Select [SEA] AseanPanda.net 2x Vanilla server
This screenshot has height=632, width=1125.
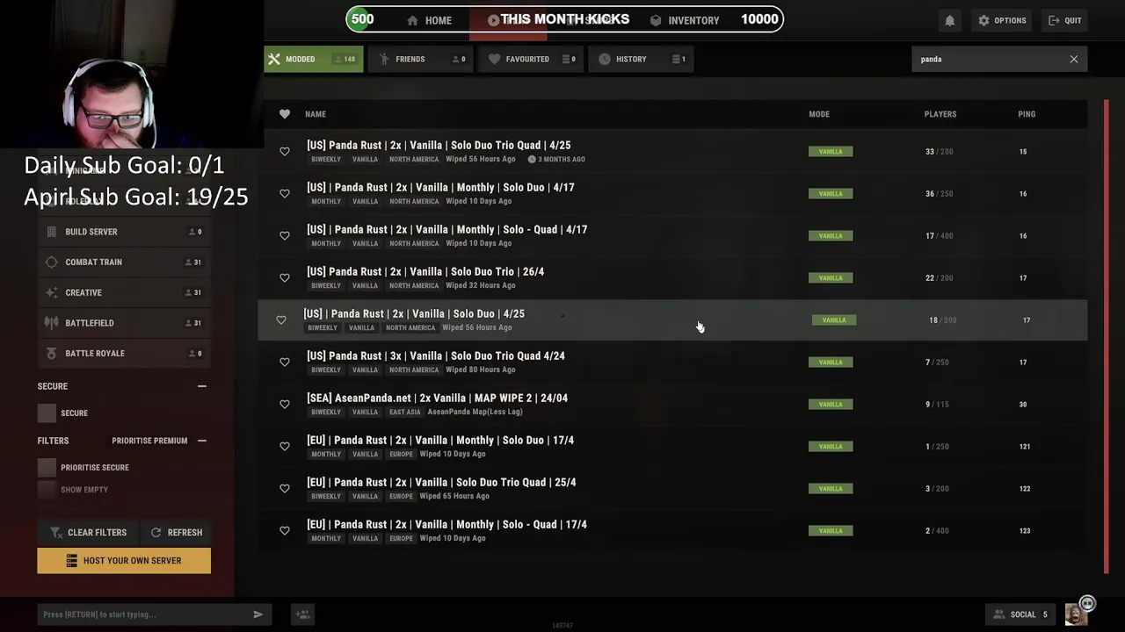coord(672,404)
